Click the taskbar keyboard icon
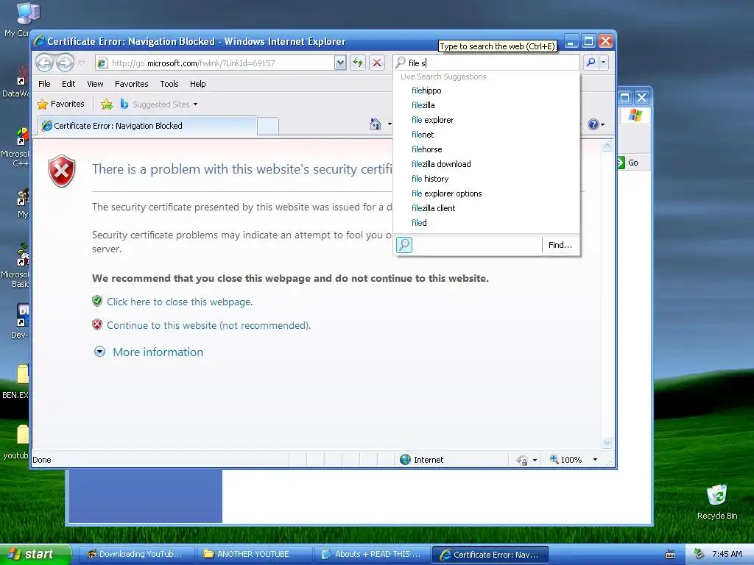Image resolution: width=754 pixels, height=565 pixels. point(670,555)
